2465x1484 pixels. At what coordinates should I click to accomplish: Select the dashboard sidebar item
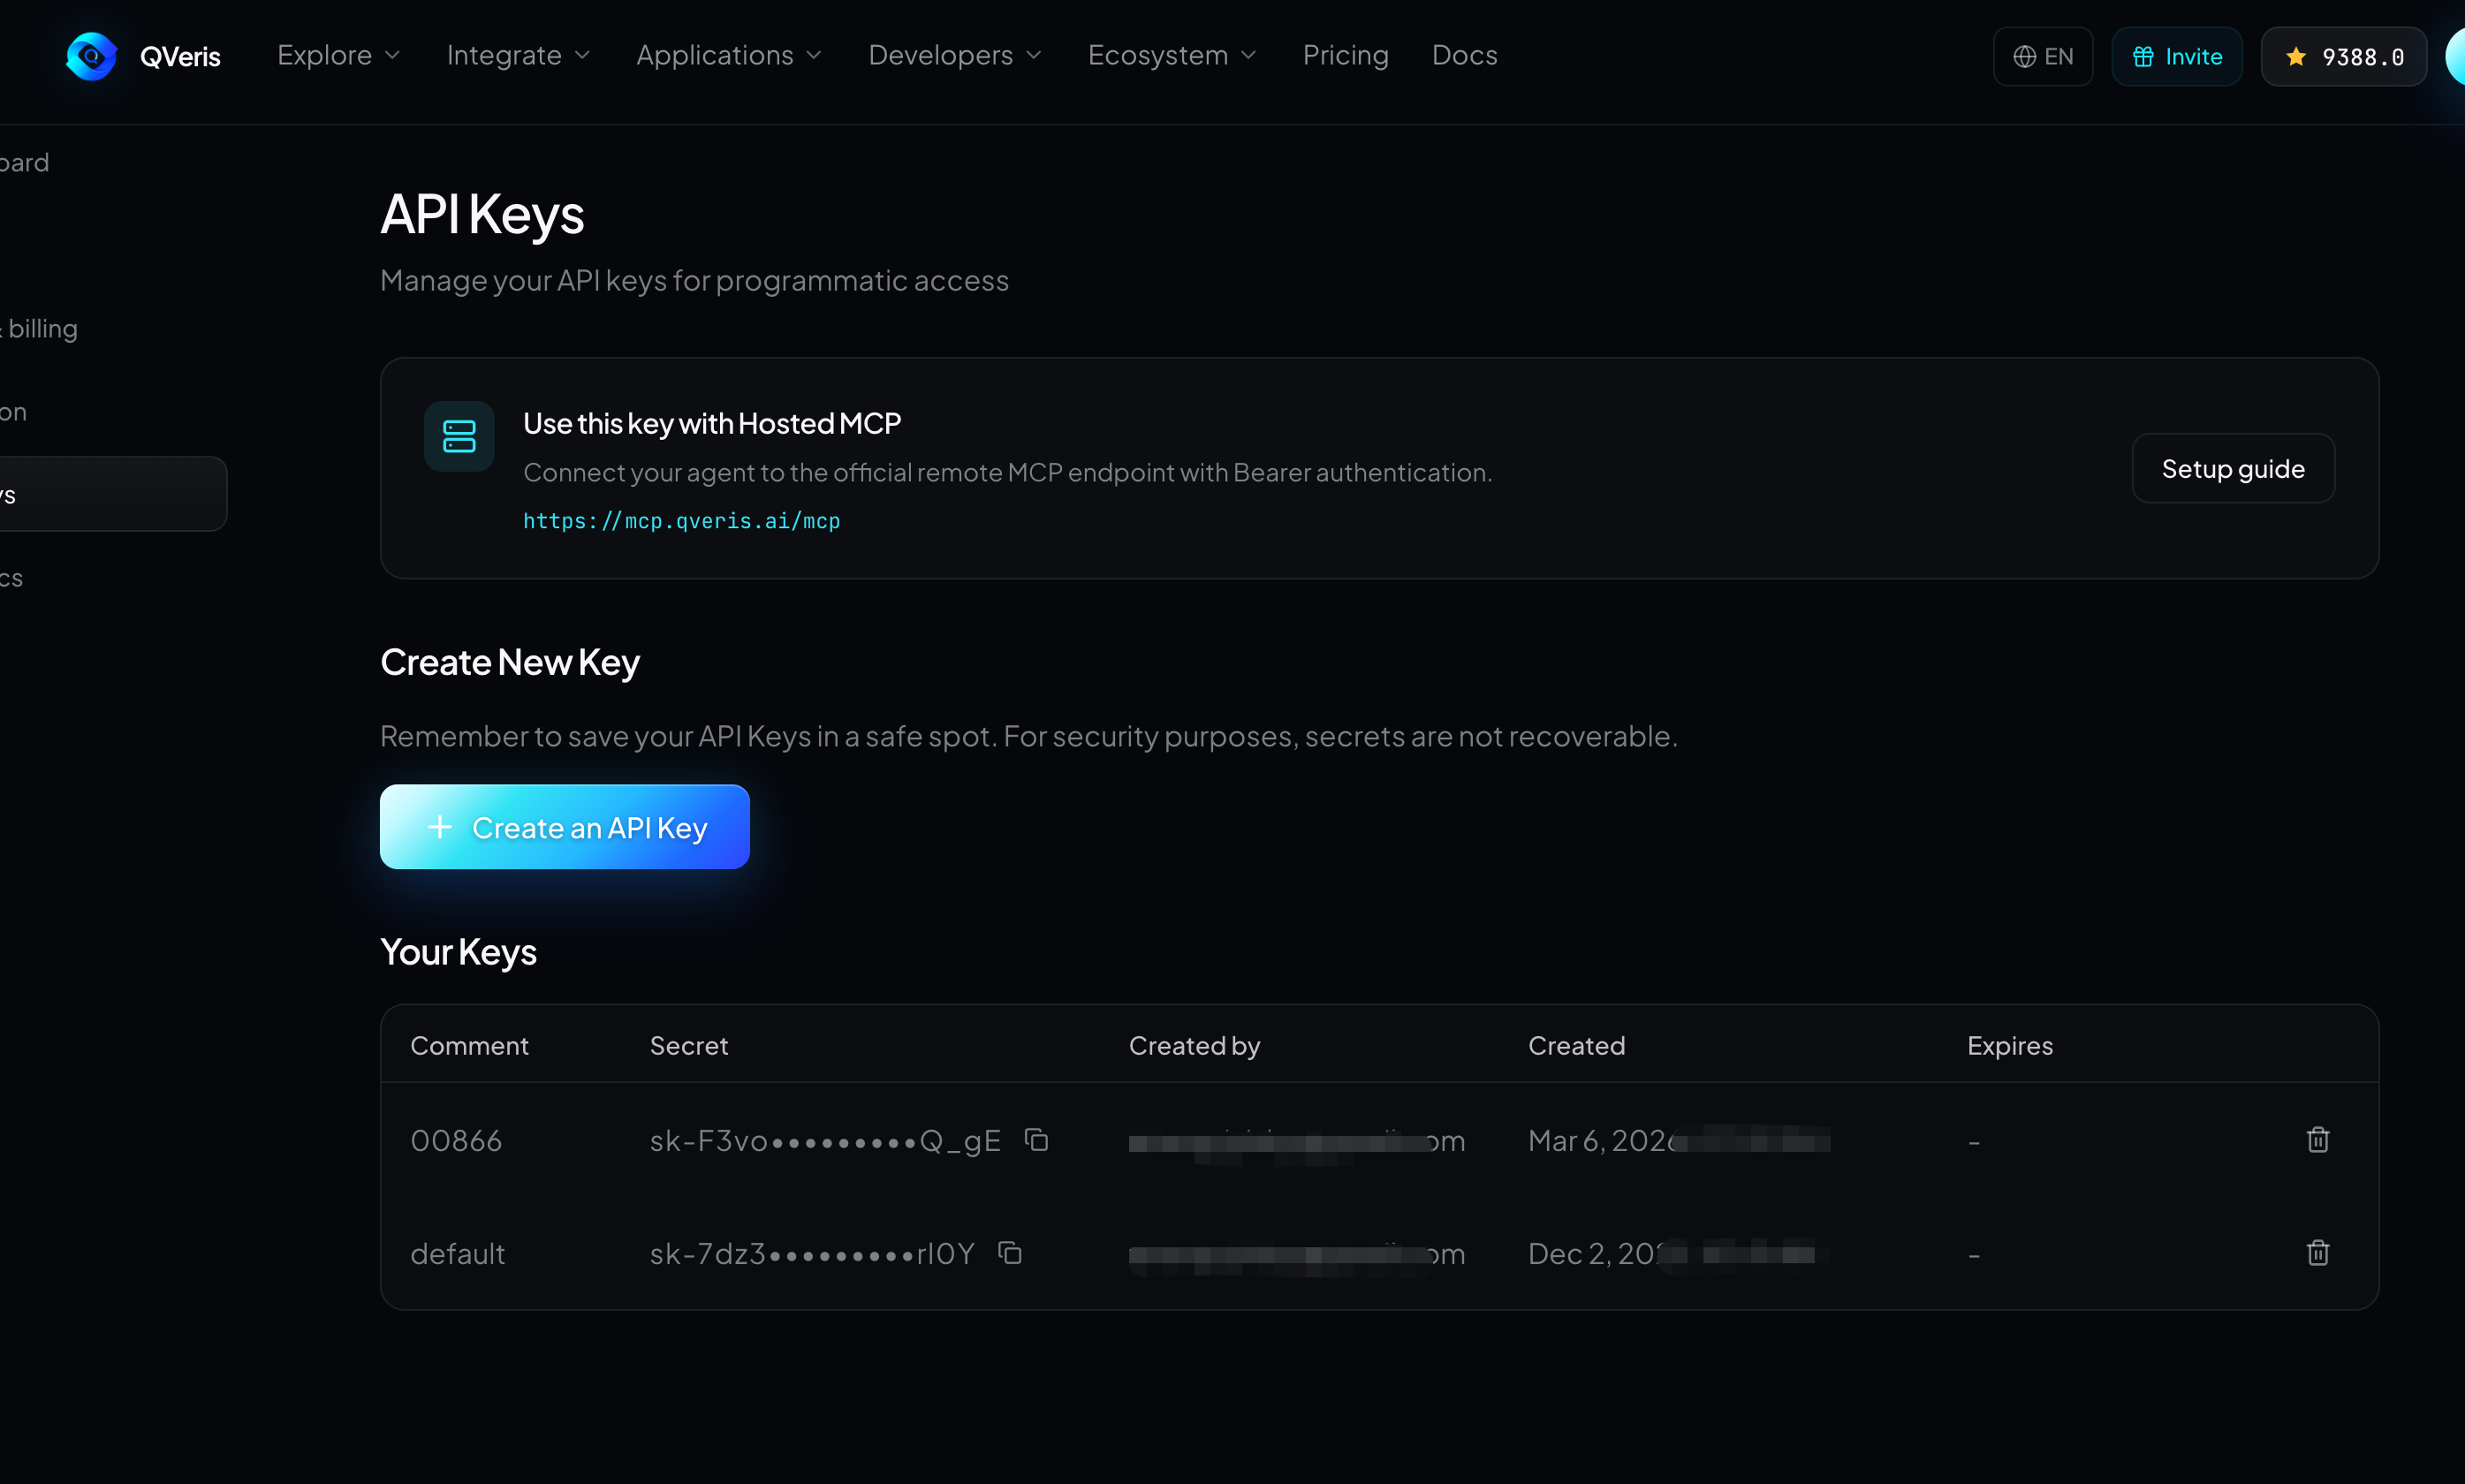(24, 162)
